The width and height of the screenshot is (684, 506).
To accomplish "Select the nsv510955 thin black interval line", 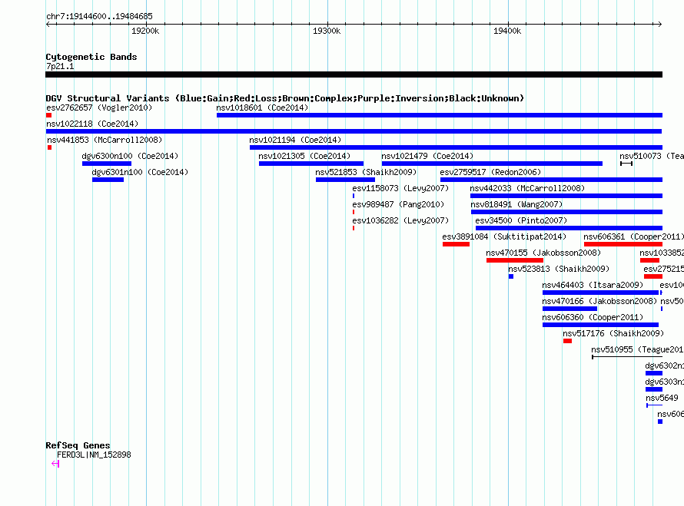I will click(627, 357).
